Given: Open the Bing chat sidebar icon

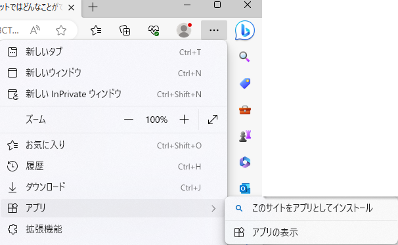Looking at the screenshot, I should point(245,30).
